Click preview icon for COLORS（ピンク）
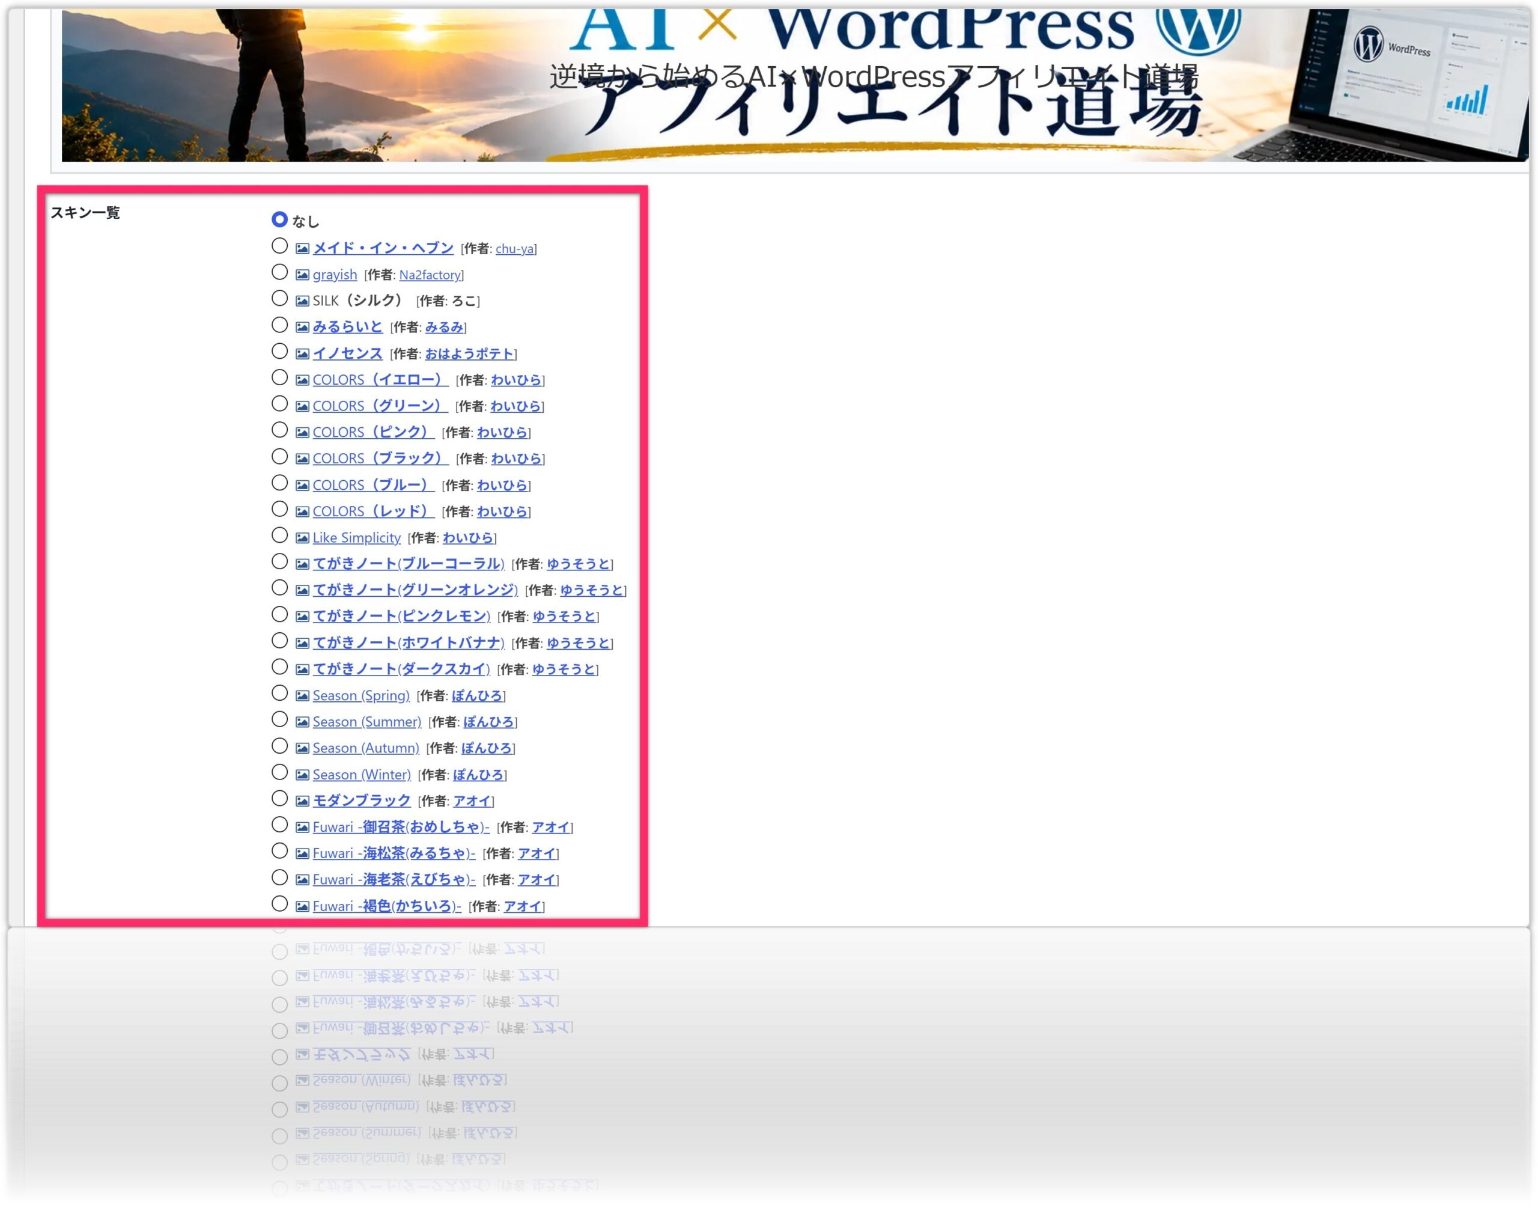The width and height of the screenshot is (1538, 1211). (x=302, y=433)
